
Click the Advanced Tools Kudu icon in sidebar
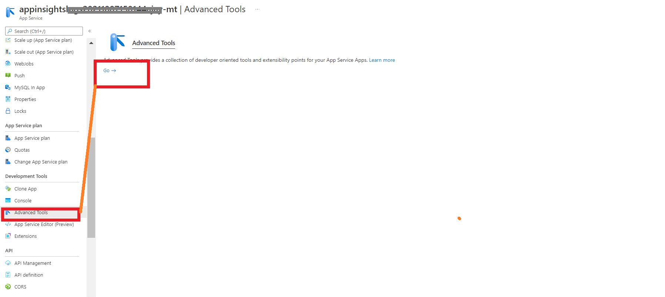[x=8, y=212]
